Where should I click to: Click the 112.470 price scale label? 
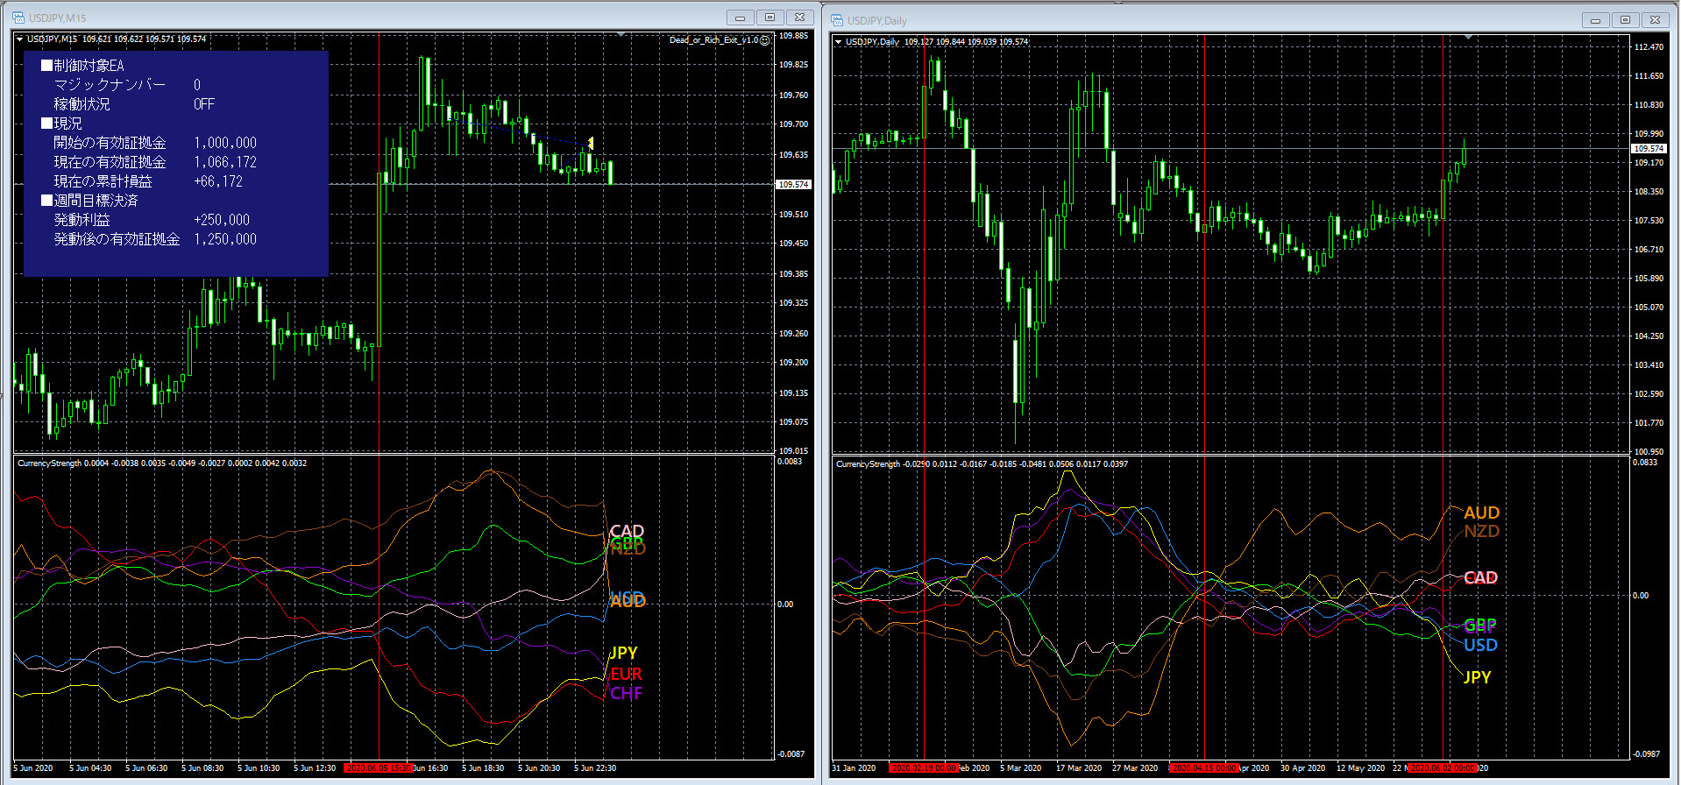(x=1649, y=47)
